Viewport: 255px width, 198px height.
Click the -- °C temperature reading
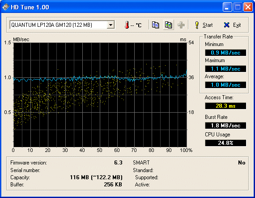click(136, 25)
